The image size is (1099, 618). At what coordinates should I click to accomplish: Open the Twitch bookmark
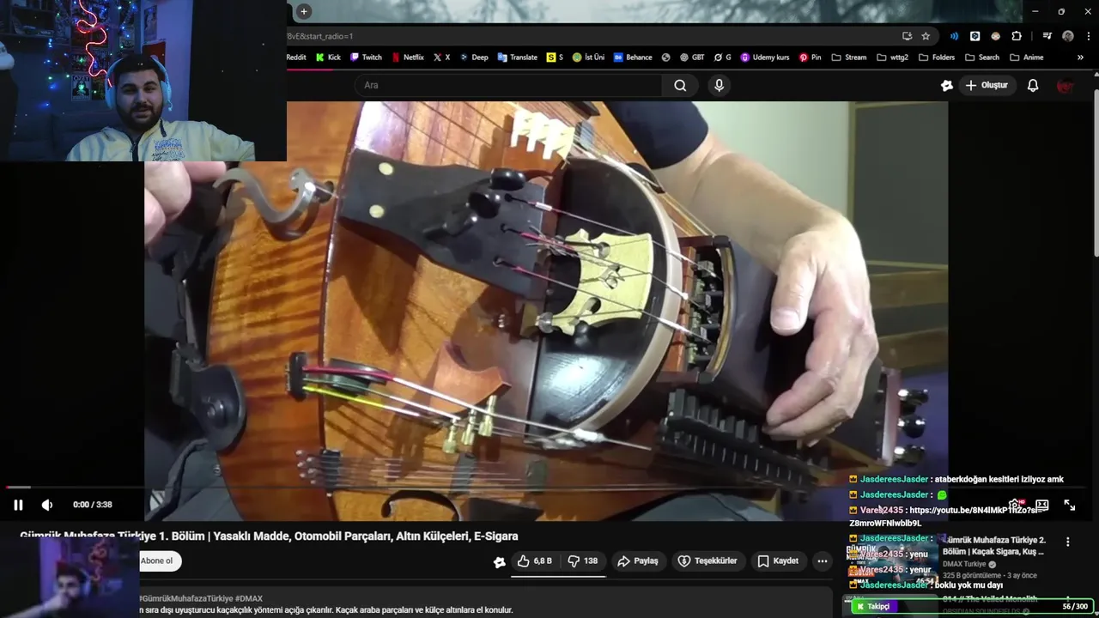click(x=366, y=58)
